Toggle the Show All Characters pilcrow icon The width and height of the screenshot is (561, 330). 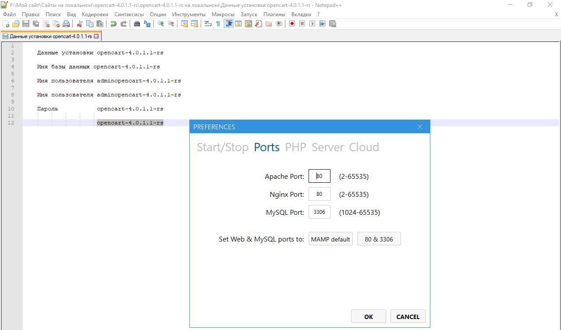click(x=218, y=24)
